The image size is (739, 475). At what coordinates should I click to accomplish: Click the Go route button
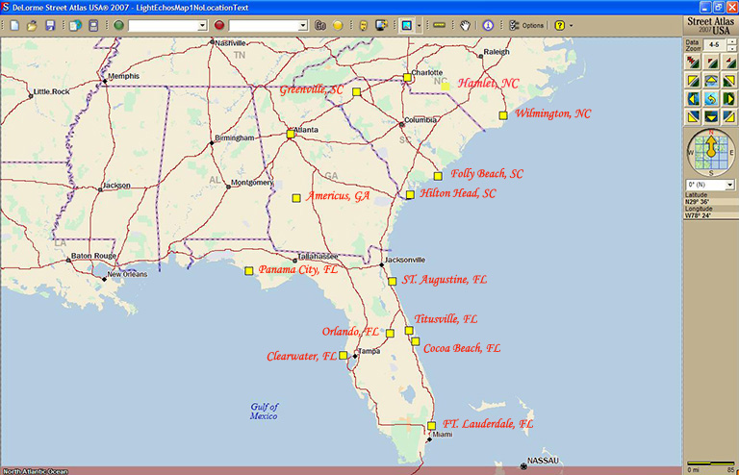click(320, 25)
